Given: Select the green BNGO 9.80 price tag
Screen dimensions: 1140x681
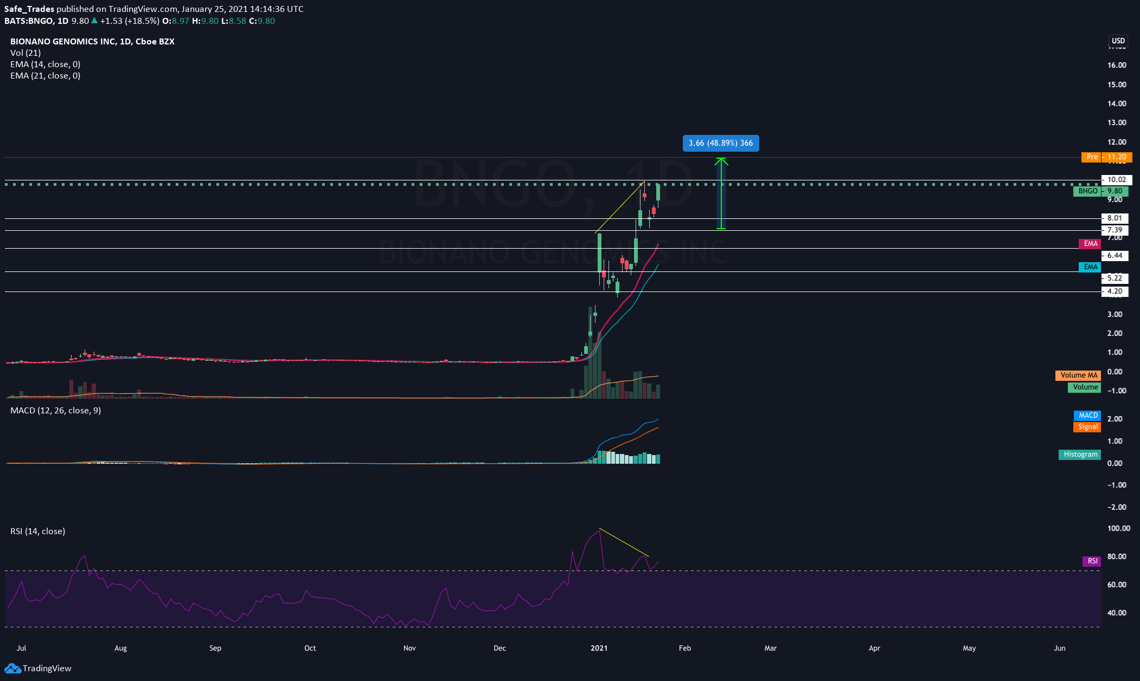Looking at the screenshot, I should pyautogui.click(x=1100, y=191).
